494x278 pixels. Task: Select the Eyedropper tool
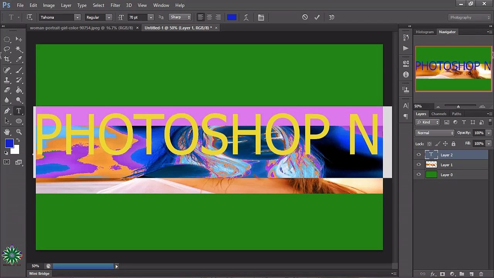point(19,59)
